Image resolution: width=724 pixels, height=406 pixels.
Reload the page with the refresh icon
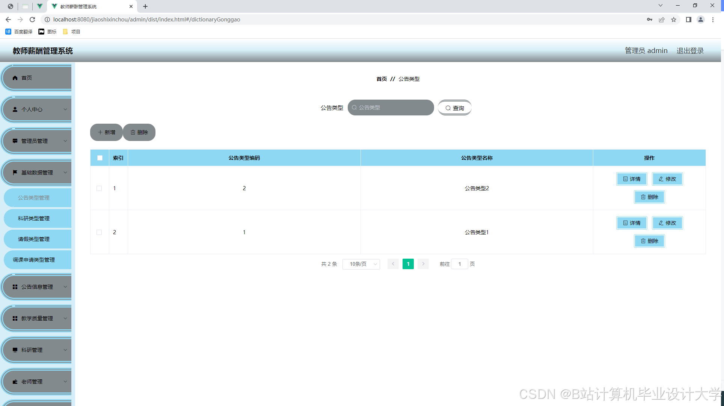[x=32, y=20]
